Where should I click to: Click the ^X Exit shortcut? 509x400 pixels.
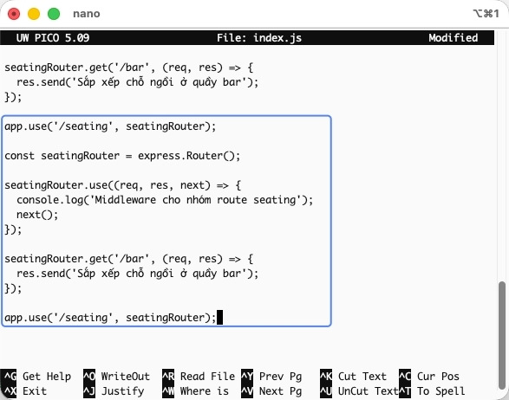(x=24, y=391)
